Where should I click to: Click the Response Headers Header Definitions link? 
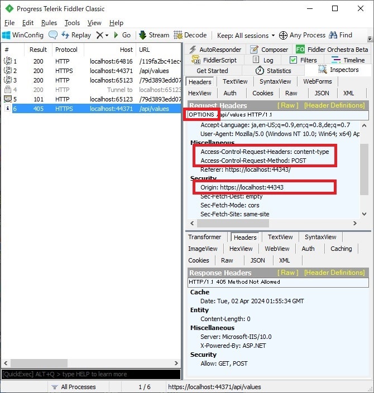(334, 273)
